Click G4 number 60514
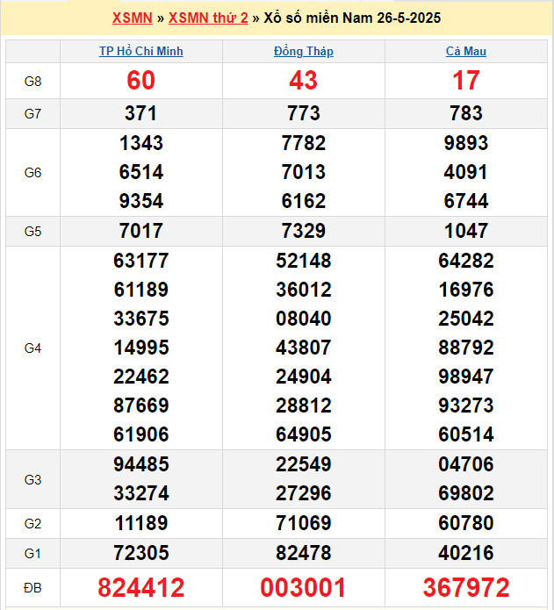 (466, 434)
